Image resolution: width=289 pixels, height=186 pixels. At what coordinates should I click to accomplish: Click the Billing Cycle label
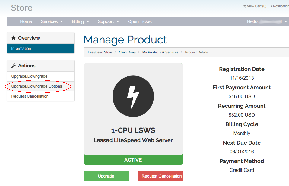(x=242, y=124)
